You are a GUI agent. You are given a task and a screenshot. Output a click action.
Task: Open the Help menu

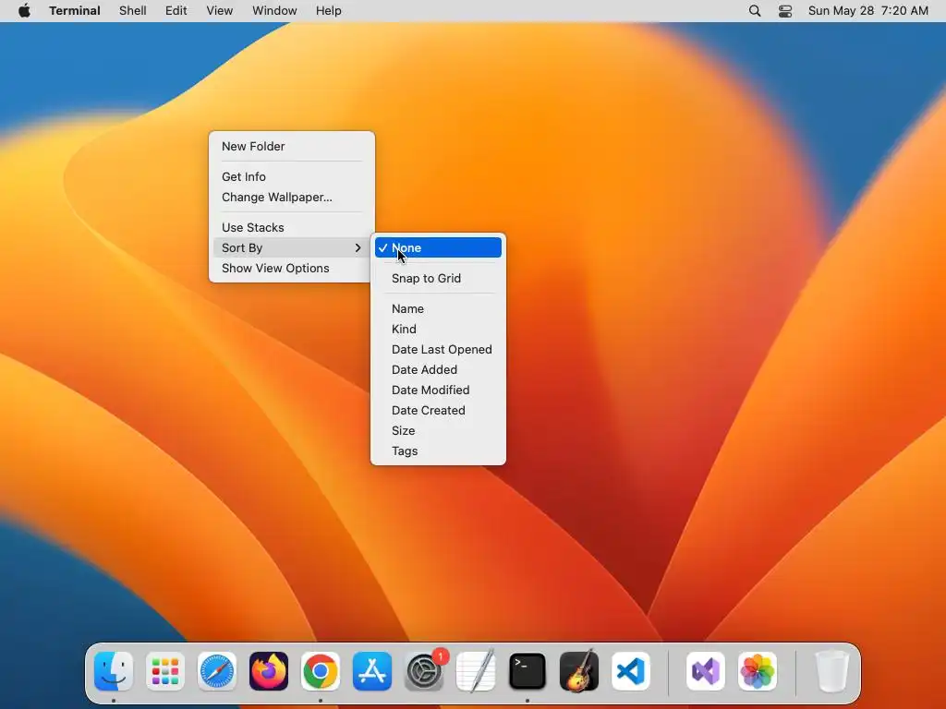pyautogui.click(x=328, y=11)
